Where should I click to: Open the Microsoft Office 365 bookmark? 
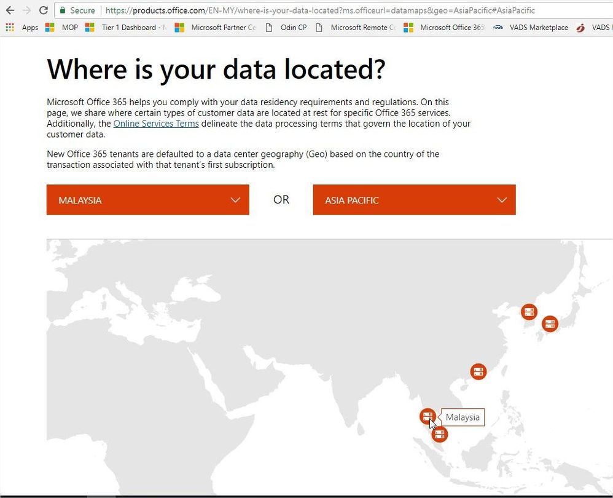[445, 28]
